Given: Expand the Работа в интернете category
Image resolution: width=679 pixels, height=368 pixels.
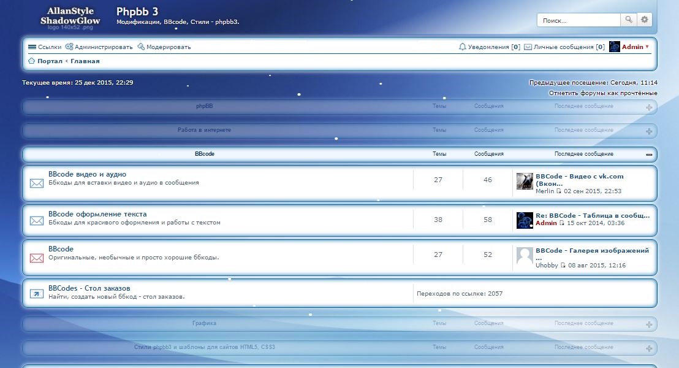Looking at the screenshot, I should [649, 131].
